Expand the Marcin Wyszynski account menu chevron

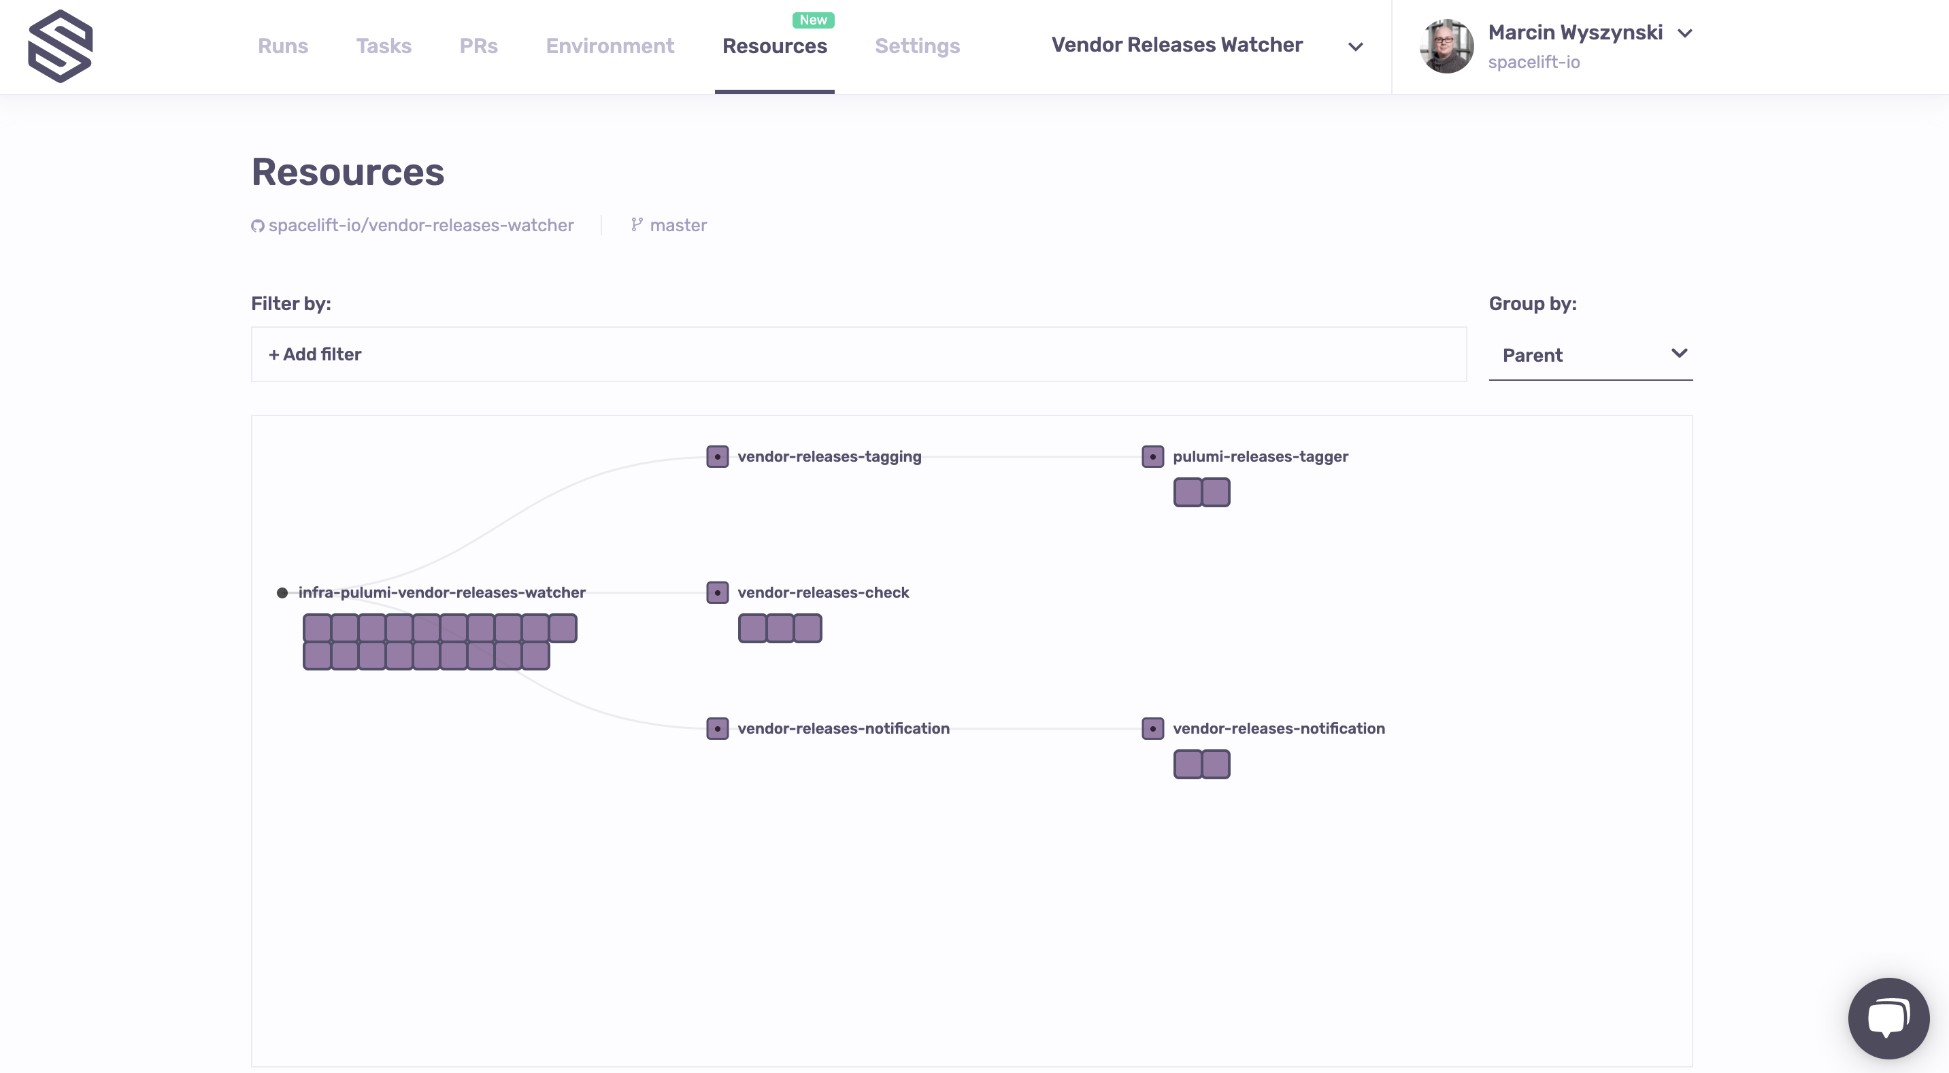point(1684,33)
